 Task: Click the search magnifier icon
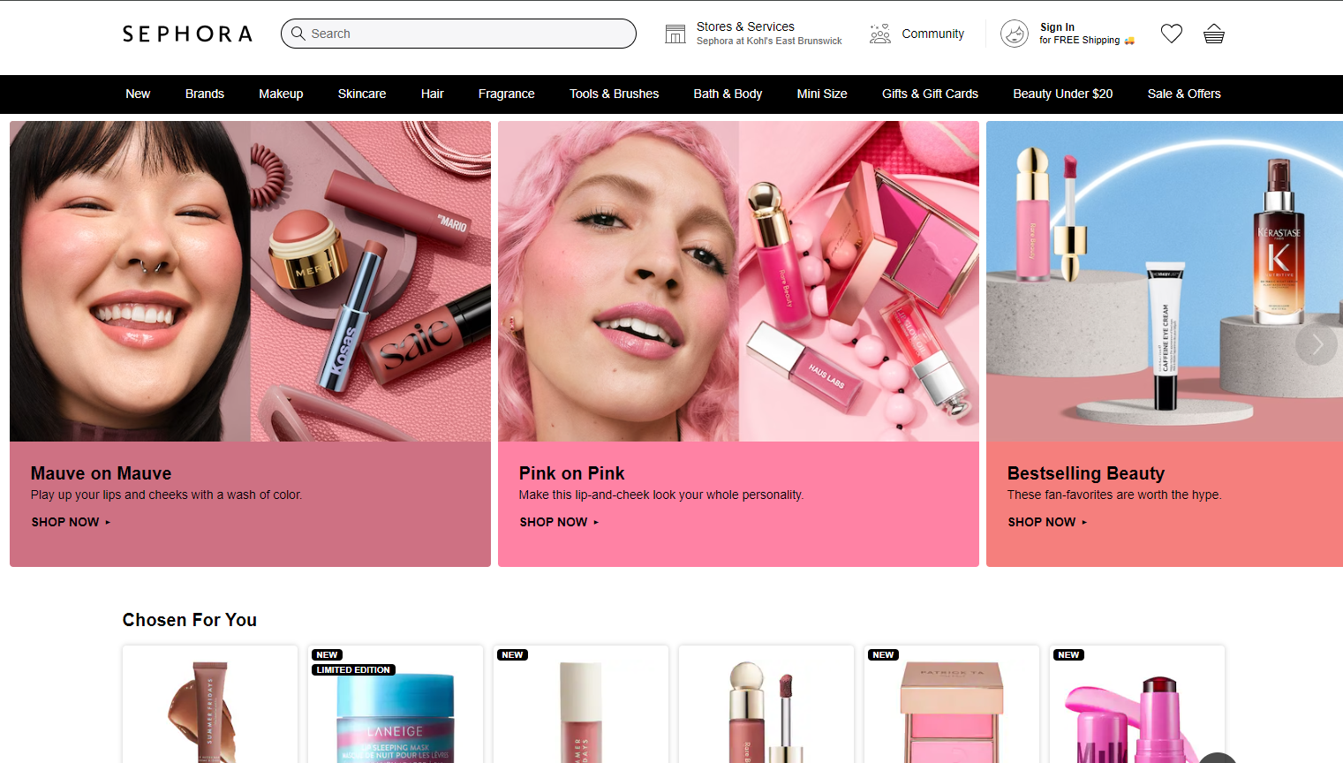[298, 34]
